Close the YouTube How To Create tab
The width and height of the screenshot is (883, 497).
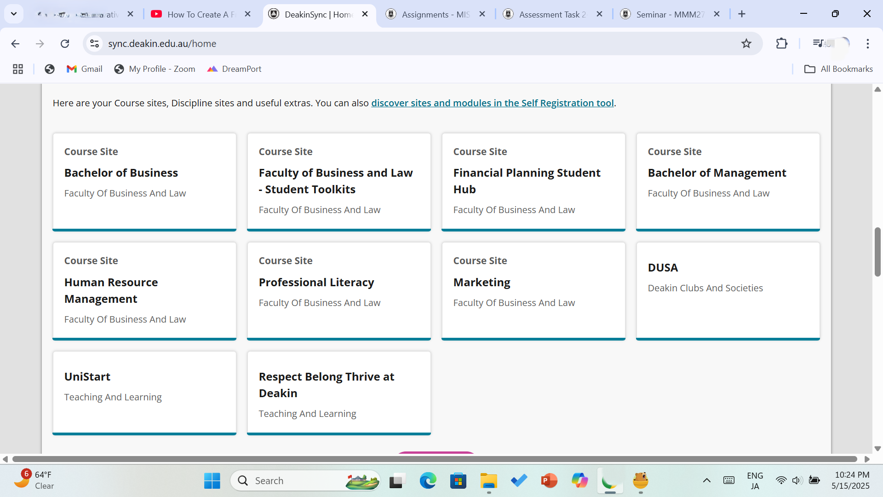click(x=247, y=14)
